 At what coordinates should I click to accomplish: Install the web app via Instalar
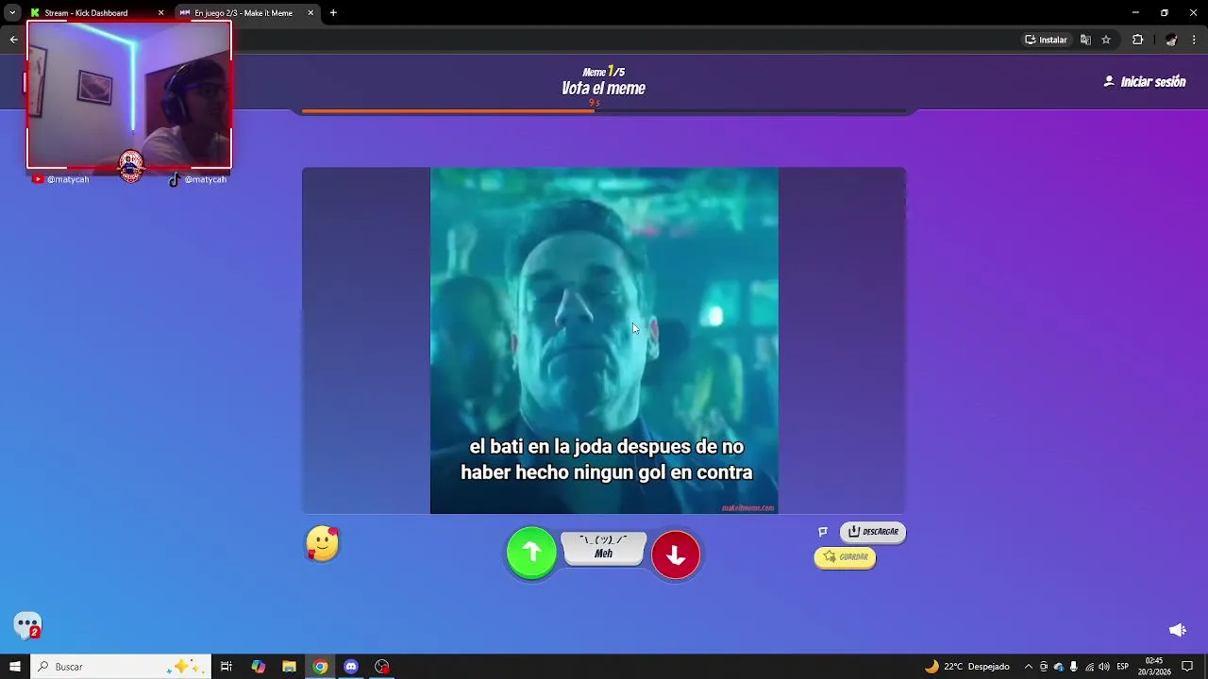1046,40
